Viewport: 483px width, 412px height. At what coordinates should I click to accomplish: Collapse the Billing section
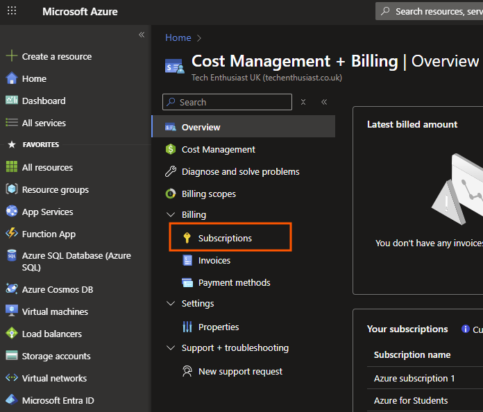coord(171,215)
